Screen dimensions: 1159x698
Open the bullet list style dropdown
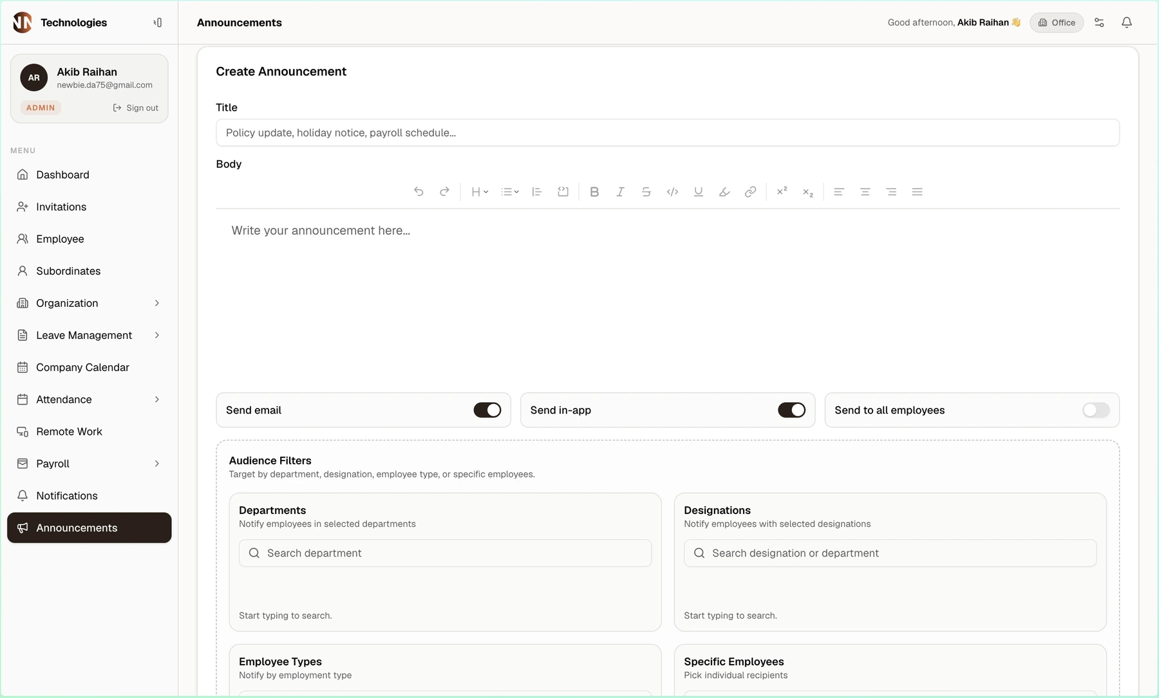(510, 192)
